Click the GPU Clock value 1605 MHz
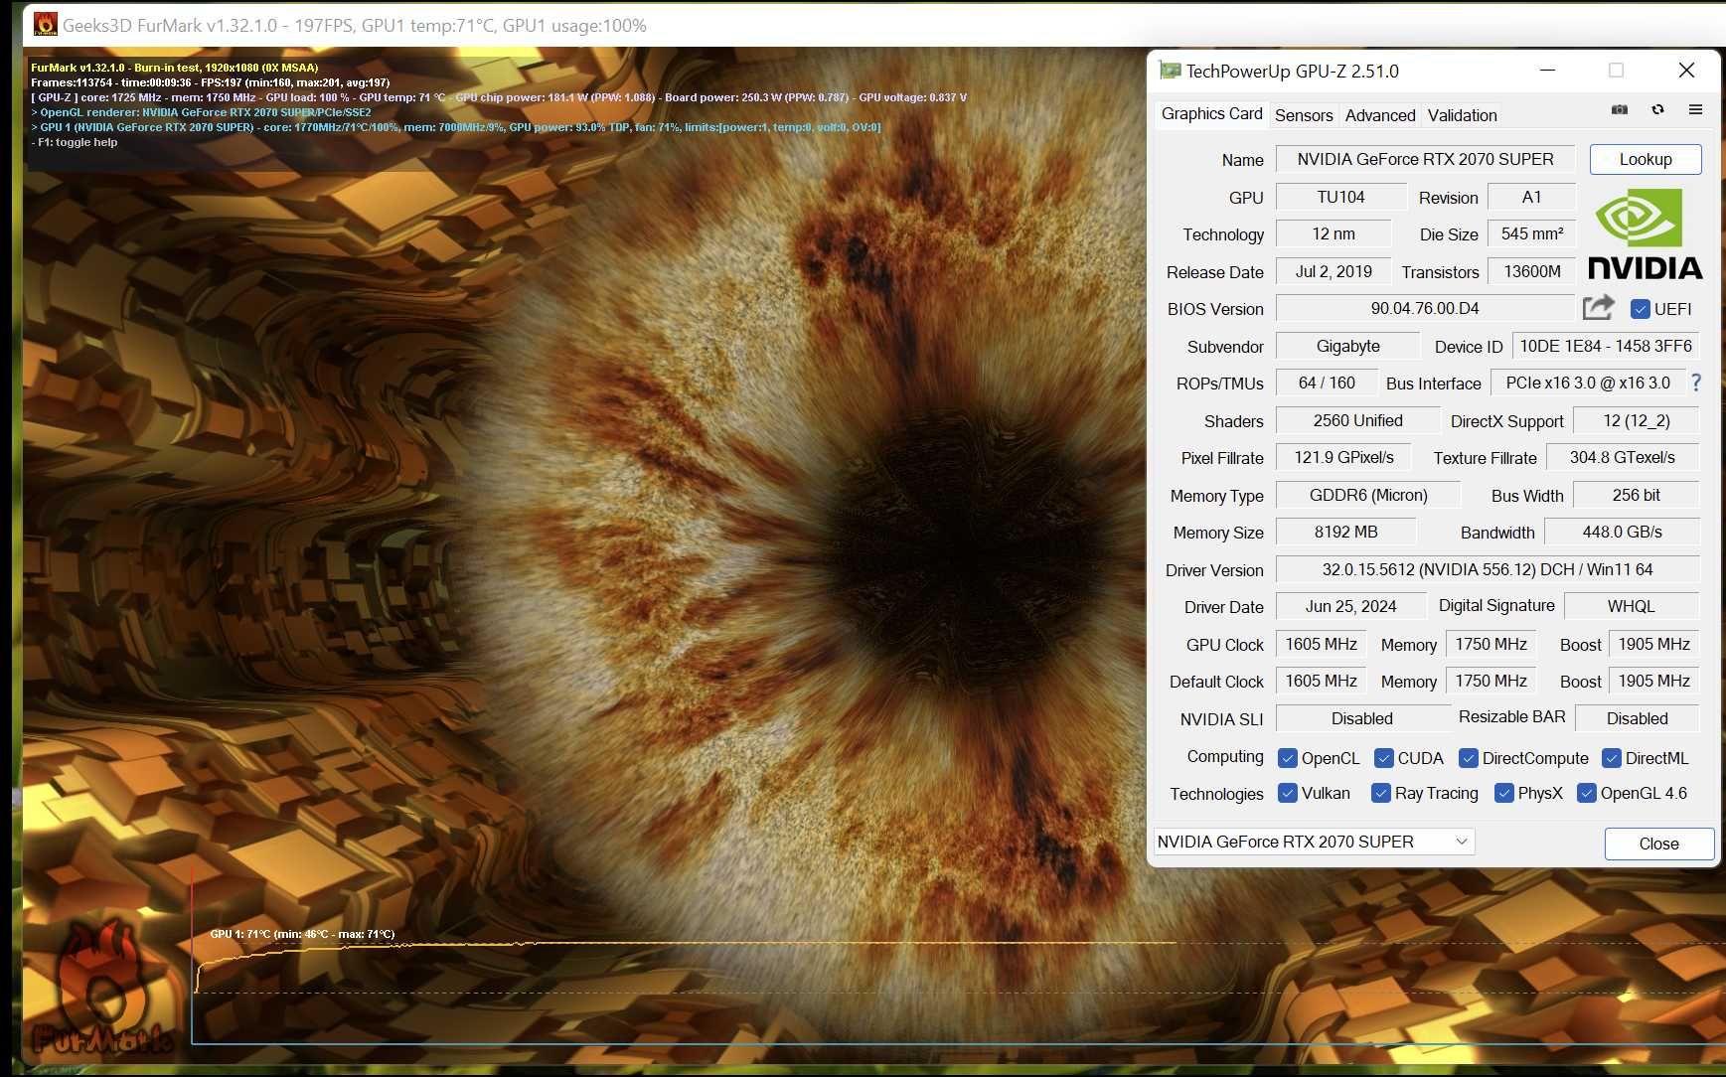 1321,644
